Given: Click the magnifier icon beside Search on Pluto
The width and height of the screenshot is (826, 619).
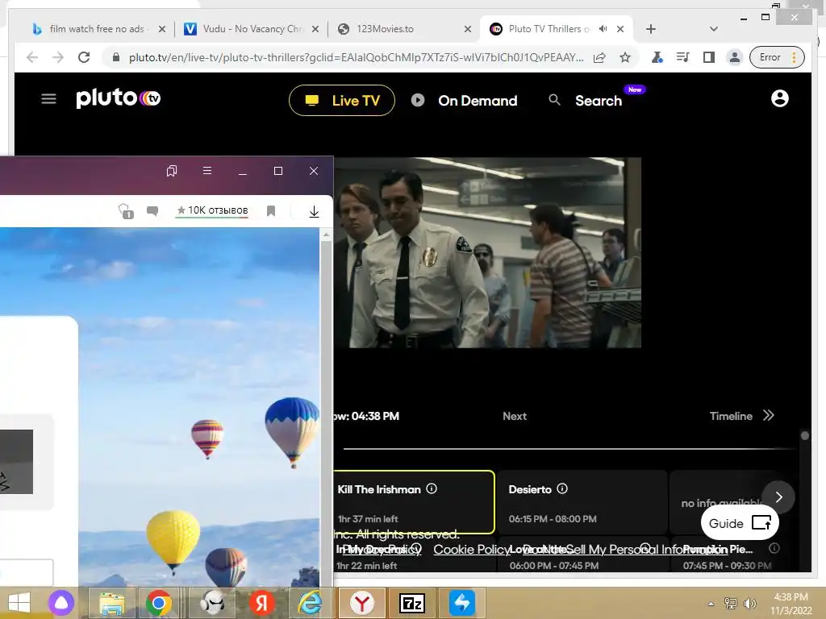Looking at the screenshot, I should pyautogui.click(x=554, y=99).
